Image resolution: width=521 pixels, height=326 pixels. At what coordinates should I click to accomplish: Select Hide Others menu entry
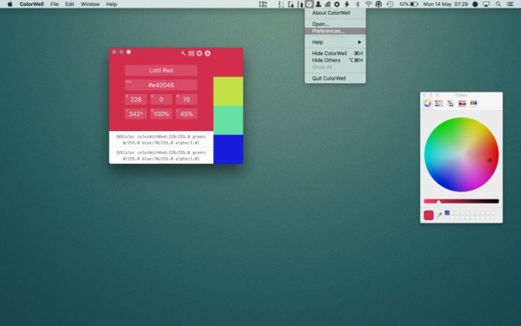click(335, 60)
